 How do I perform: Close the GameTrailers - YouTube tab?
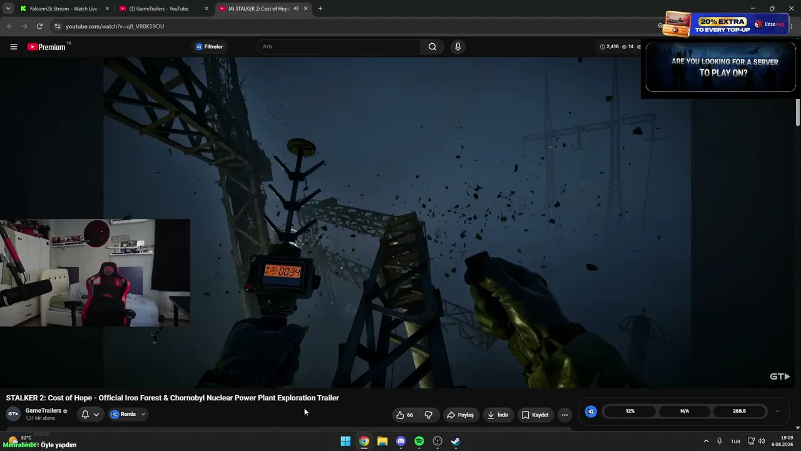pos(207,9)
